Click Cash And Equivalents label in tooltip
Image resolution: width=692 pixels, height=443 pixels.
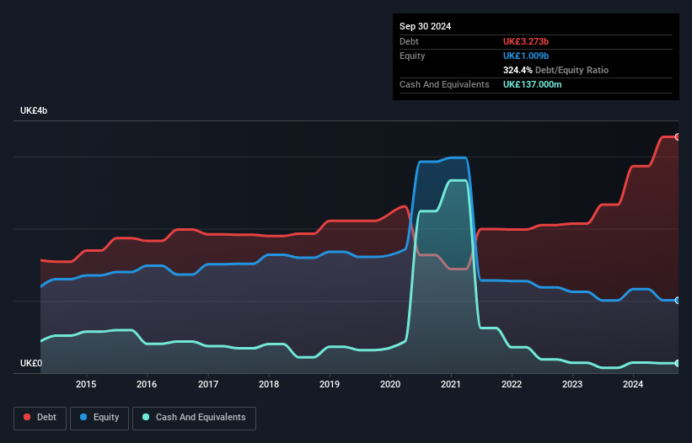click(x=444, y=84)
